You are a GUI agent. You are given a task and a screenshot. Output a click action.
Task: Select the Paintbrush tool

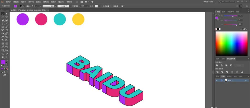(x=7, y=27)
